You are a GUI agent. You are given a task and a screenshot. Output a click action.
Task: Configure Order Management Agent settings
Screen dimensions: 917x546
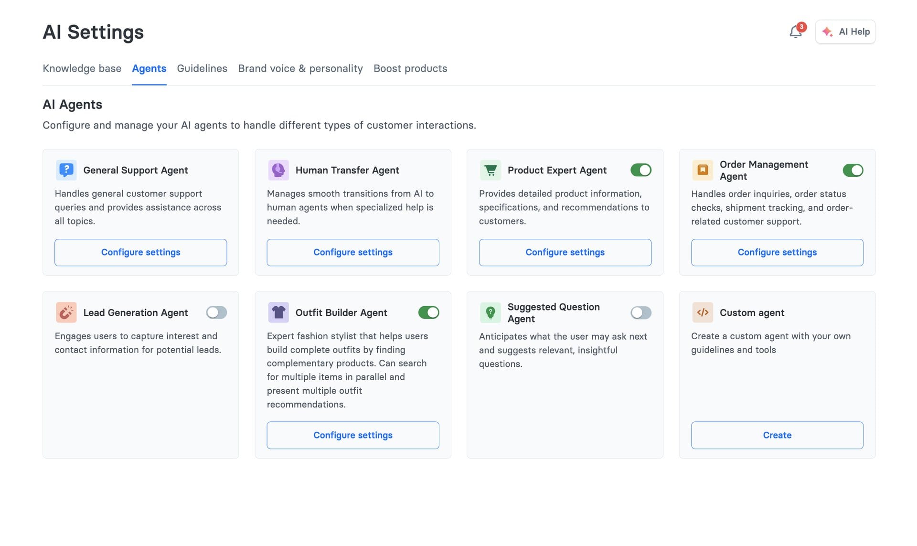pyautogui.click(x=777, y=252)
